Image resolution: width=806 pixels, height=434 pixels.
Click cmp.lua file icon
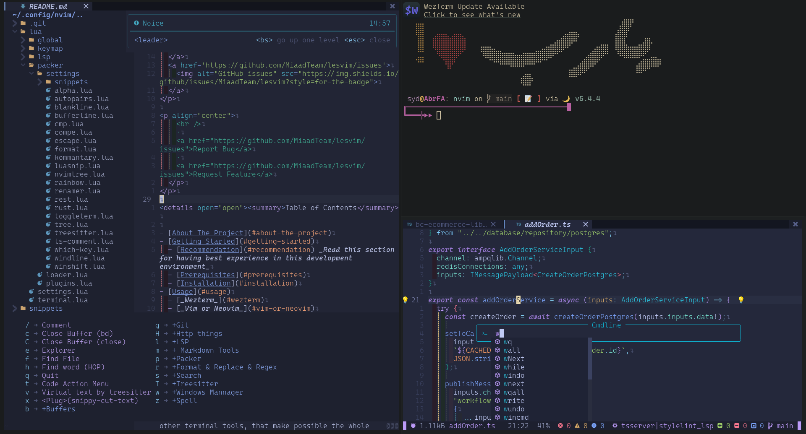[x=48, y=124]
